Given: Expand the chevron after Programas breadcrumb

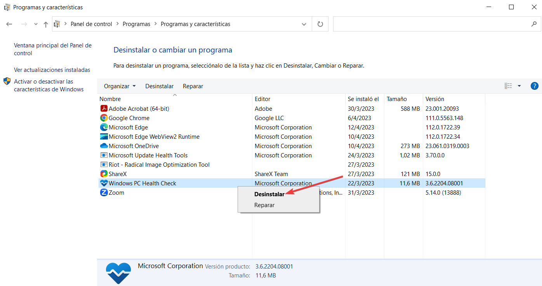Looking at the screenshot, I should tap(155, 24).
